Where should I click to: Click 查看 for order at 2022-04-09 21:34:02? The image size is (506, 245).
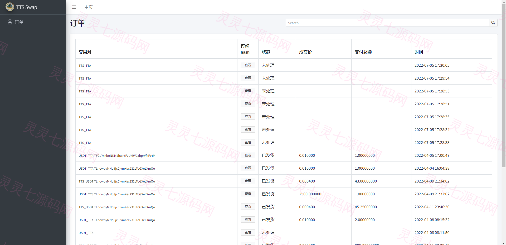tap(248, 181)
